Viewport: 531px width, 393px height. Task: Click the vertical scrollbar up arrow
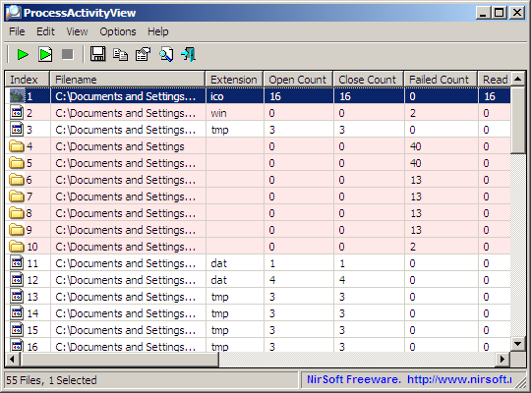click(518, 80)
